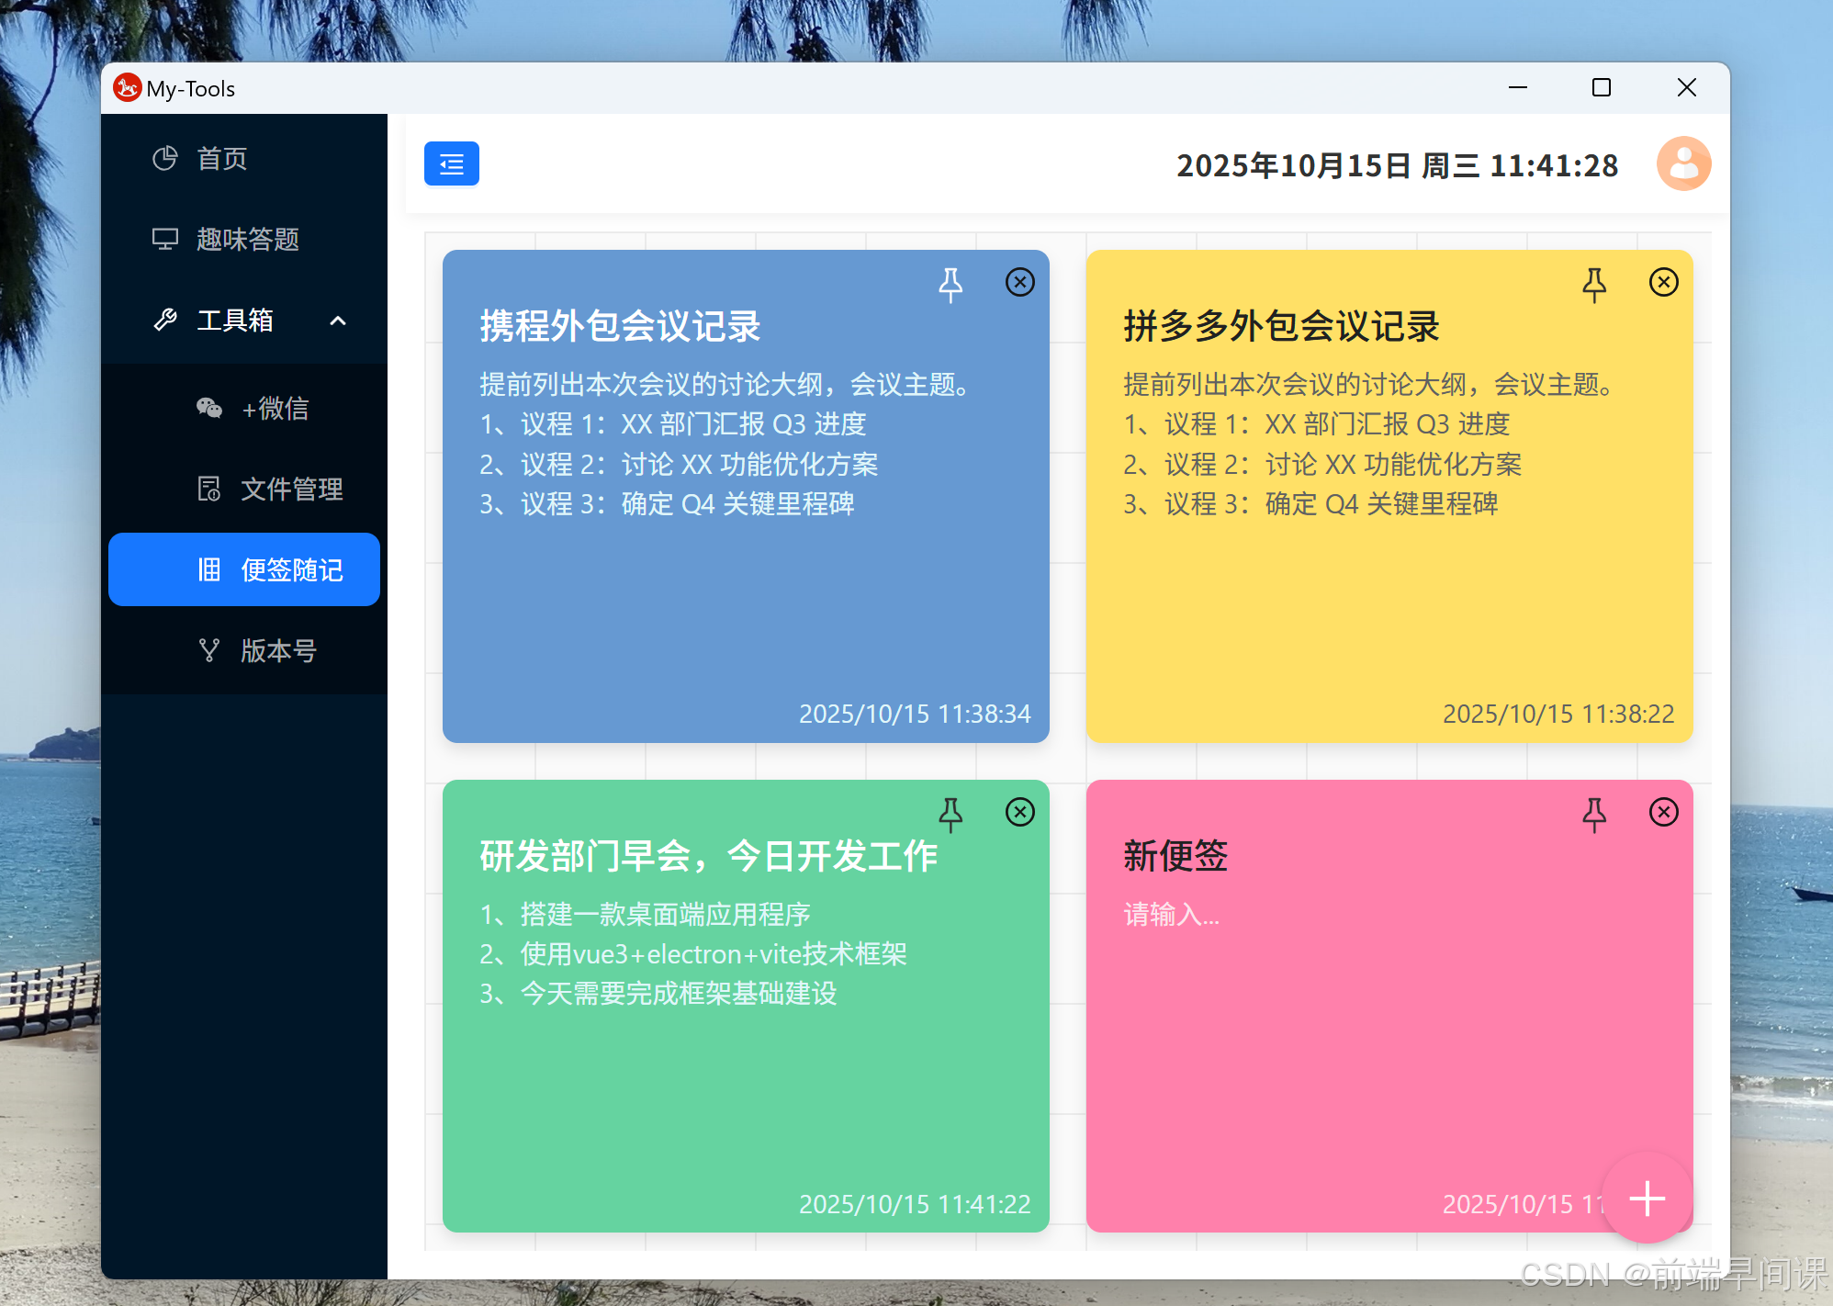Edit the title 携程外包会议记录

click(x=621, y=327)
